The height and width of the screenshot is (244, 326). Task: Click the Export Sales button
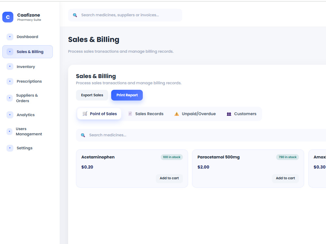click(92, 95)
